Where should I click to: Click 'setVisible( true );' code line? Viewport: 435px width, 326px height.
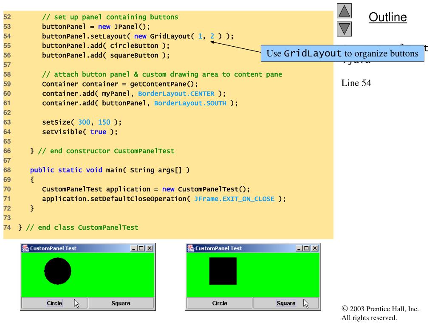pos(80,132)
